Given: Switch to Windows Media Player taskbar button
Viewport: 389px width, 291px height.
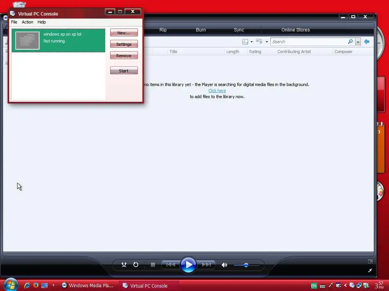Looking at the screenshot, I should pyautogui.click(x=88, y=286).
